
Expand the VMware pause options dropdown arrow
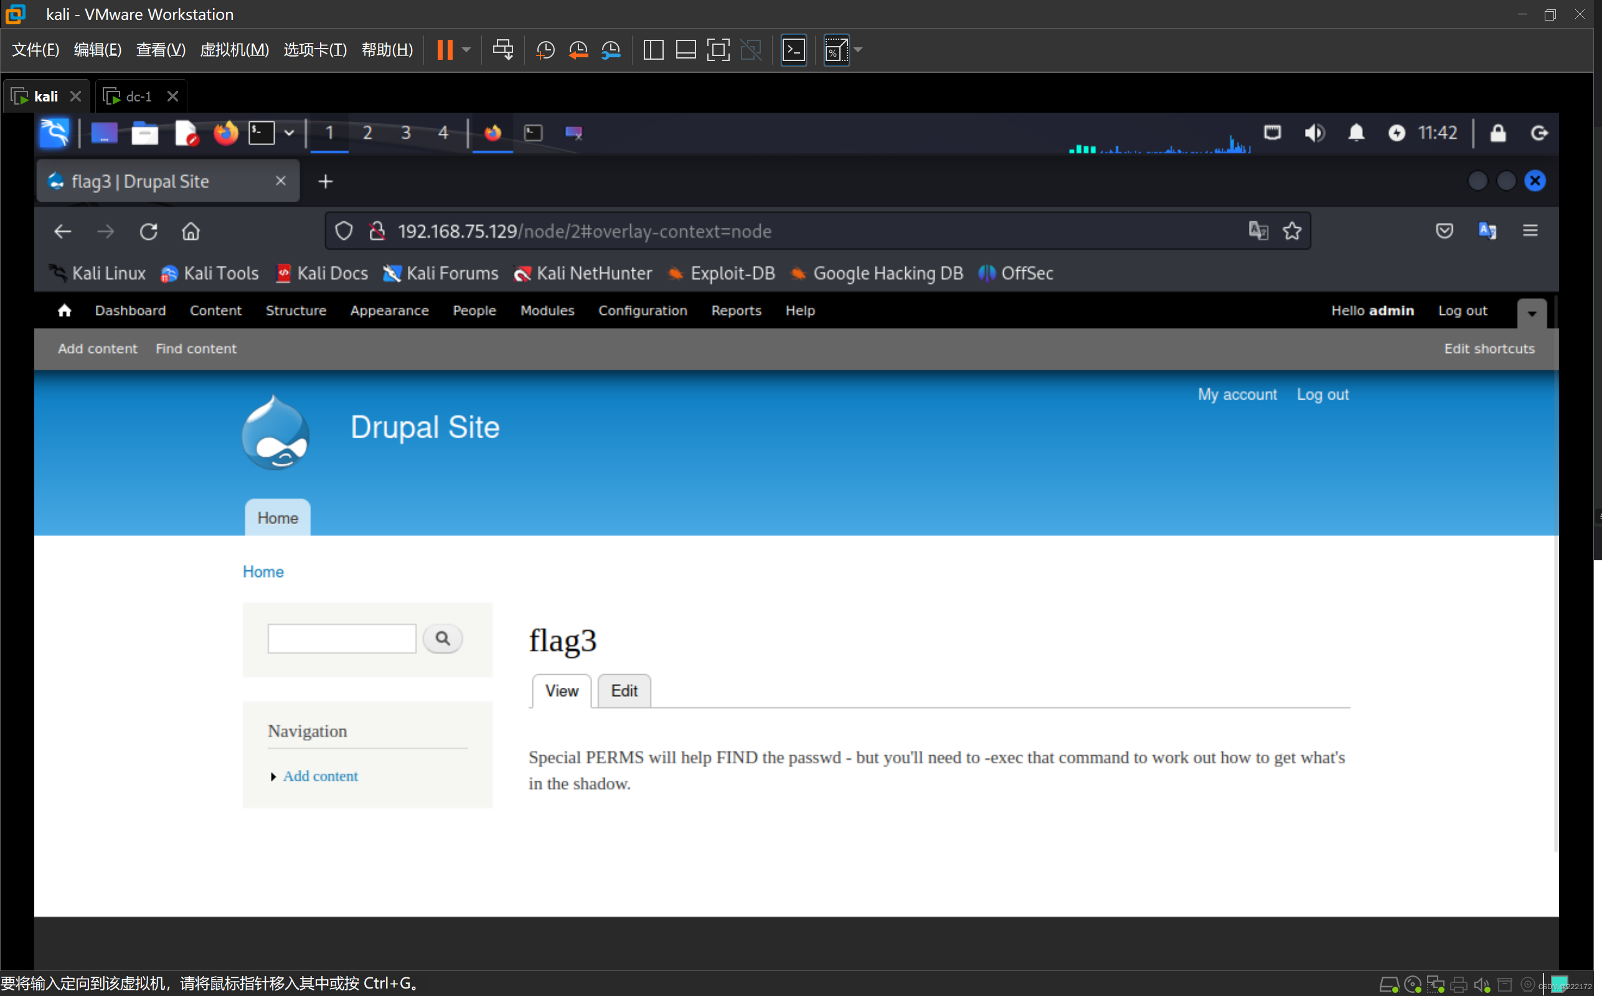click(466, 50)
